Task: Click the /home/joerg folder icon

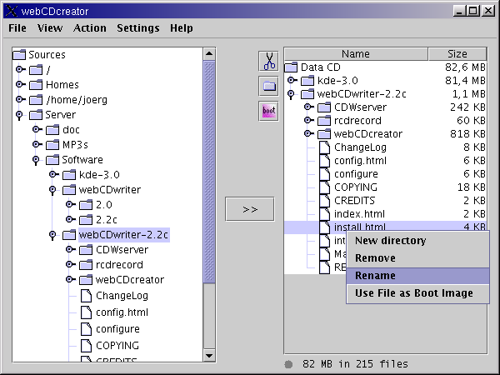Action: pyautogui.click(x=36, y=99)
